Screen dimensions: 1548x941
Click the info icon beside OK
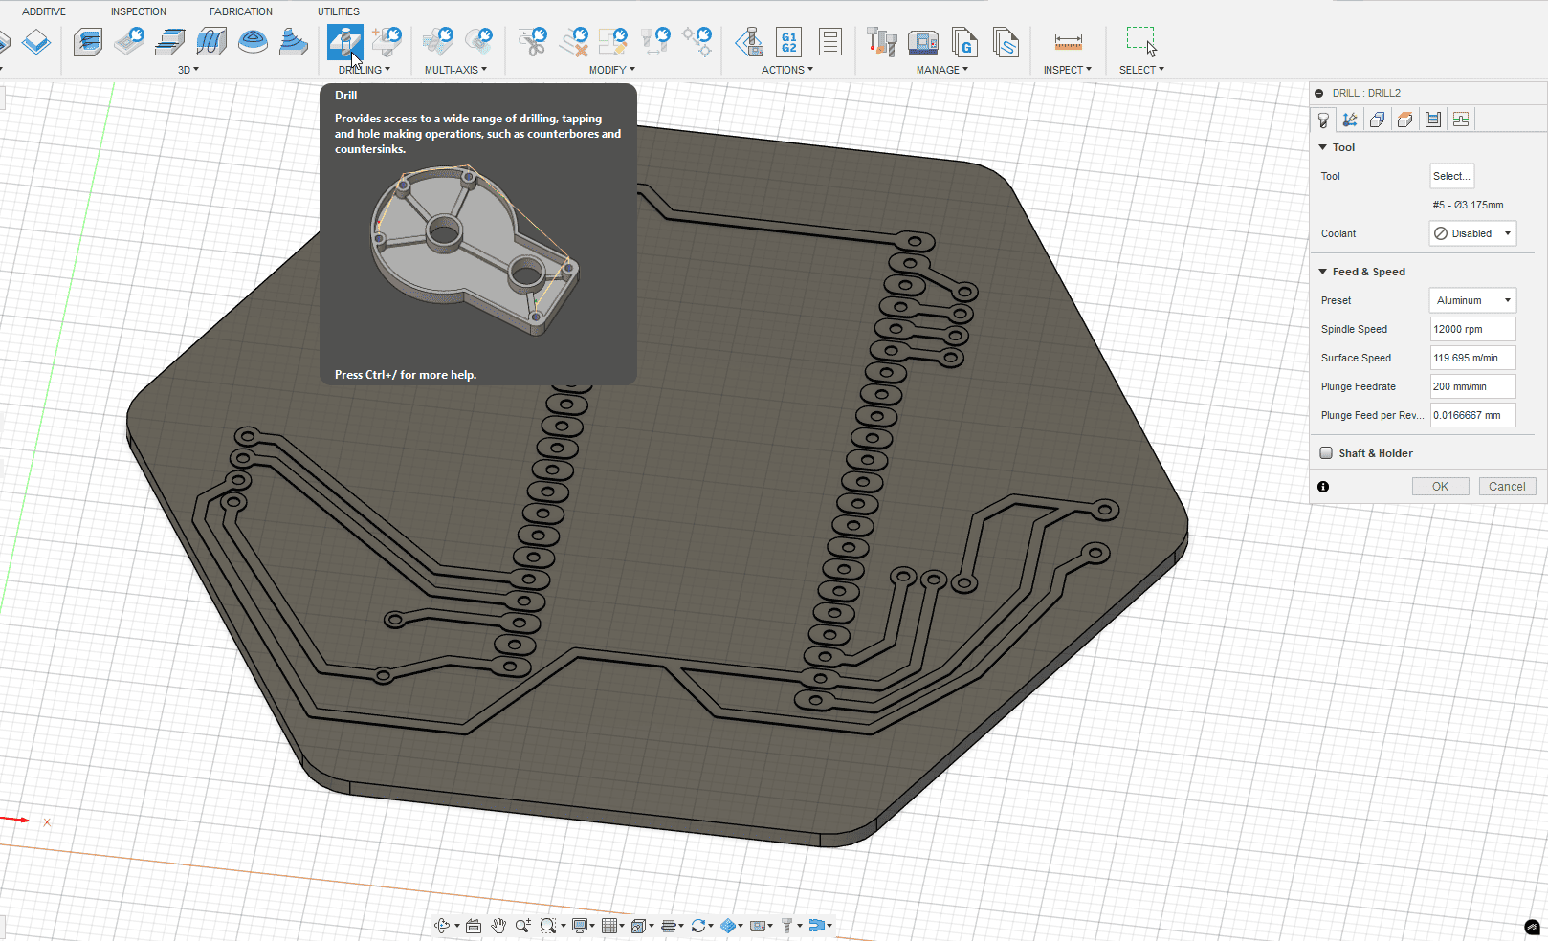pyautogui.click(x=1323, y=487)
